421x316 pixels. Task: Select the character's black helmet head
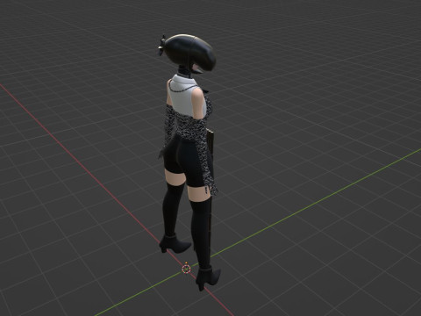pos(190,54)
